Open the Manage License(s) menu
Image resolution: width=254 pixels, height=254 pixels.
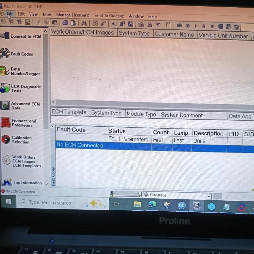click(73, 15)
